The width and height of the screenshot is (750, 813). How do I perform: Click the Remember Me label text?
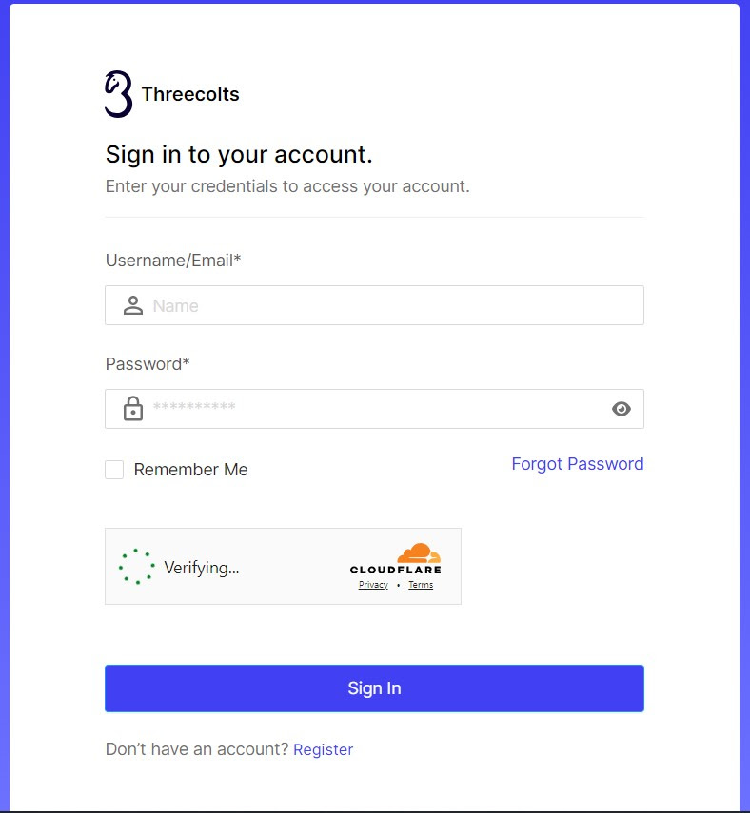[x=190, y=470]
